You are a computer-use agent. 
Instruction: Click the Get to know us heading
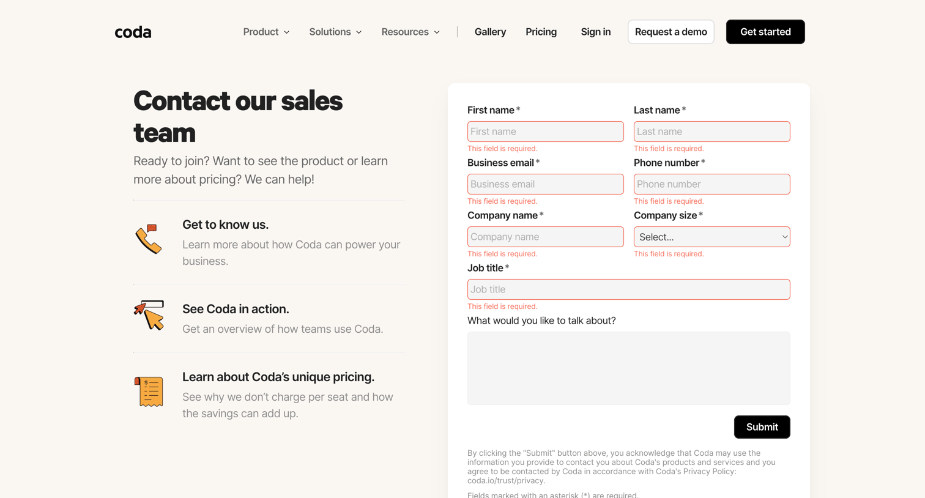pos(225,225)
